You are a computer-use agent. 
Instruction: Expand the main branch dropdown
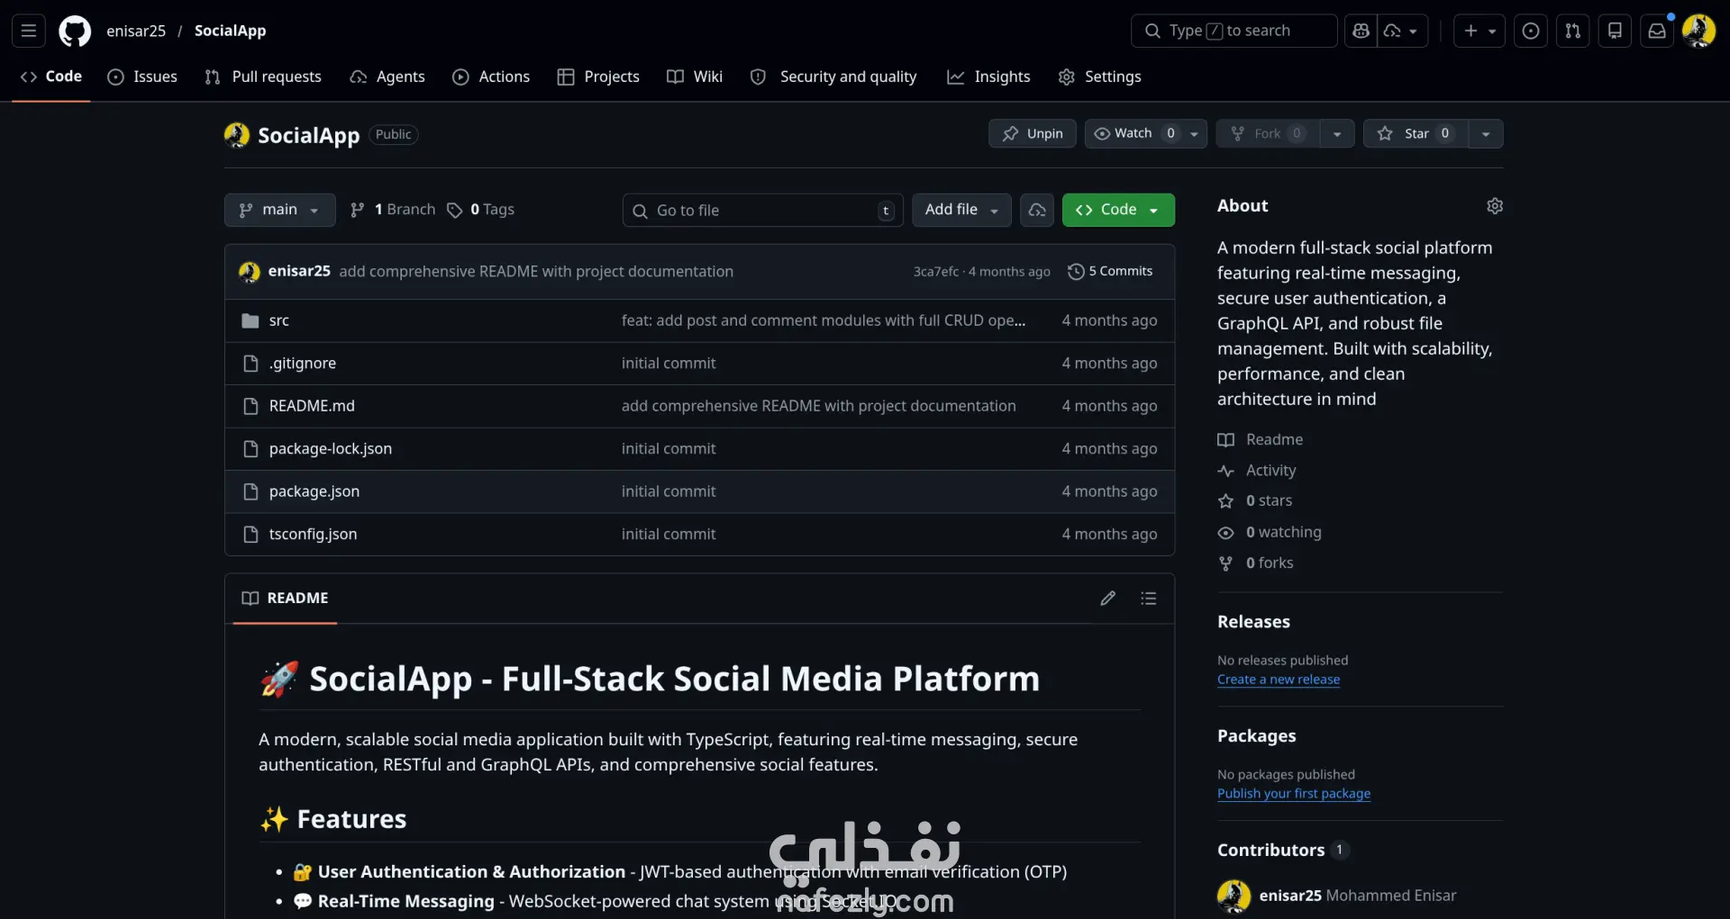279,210
